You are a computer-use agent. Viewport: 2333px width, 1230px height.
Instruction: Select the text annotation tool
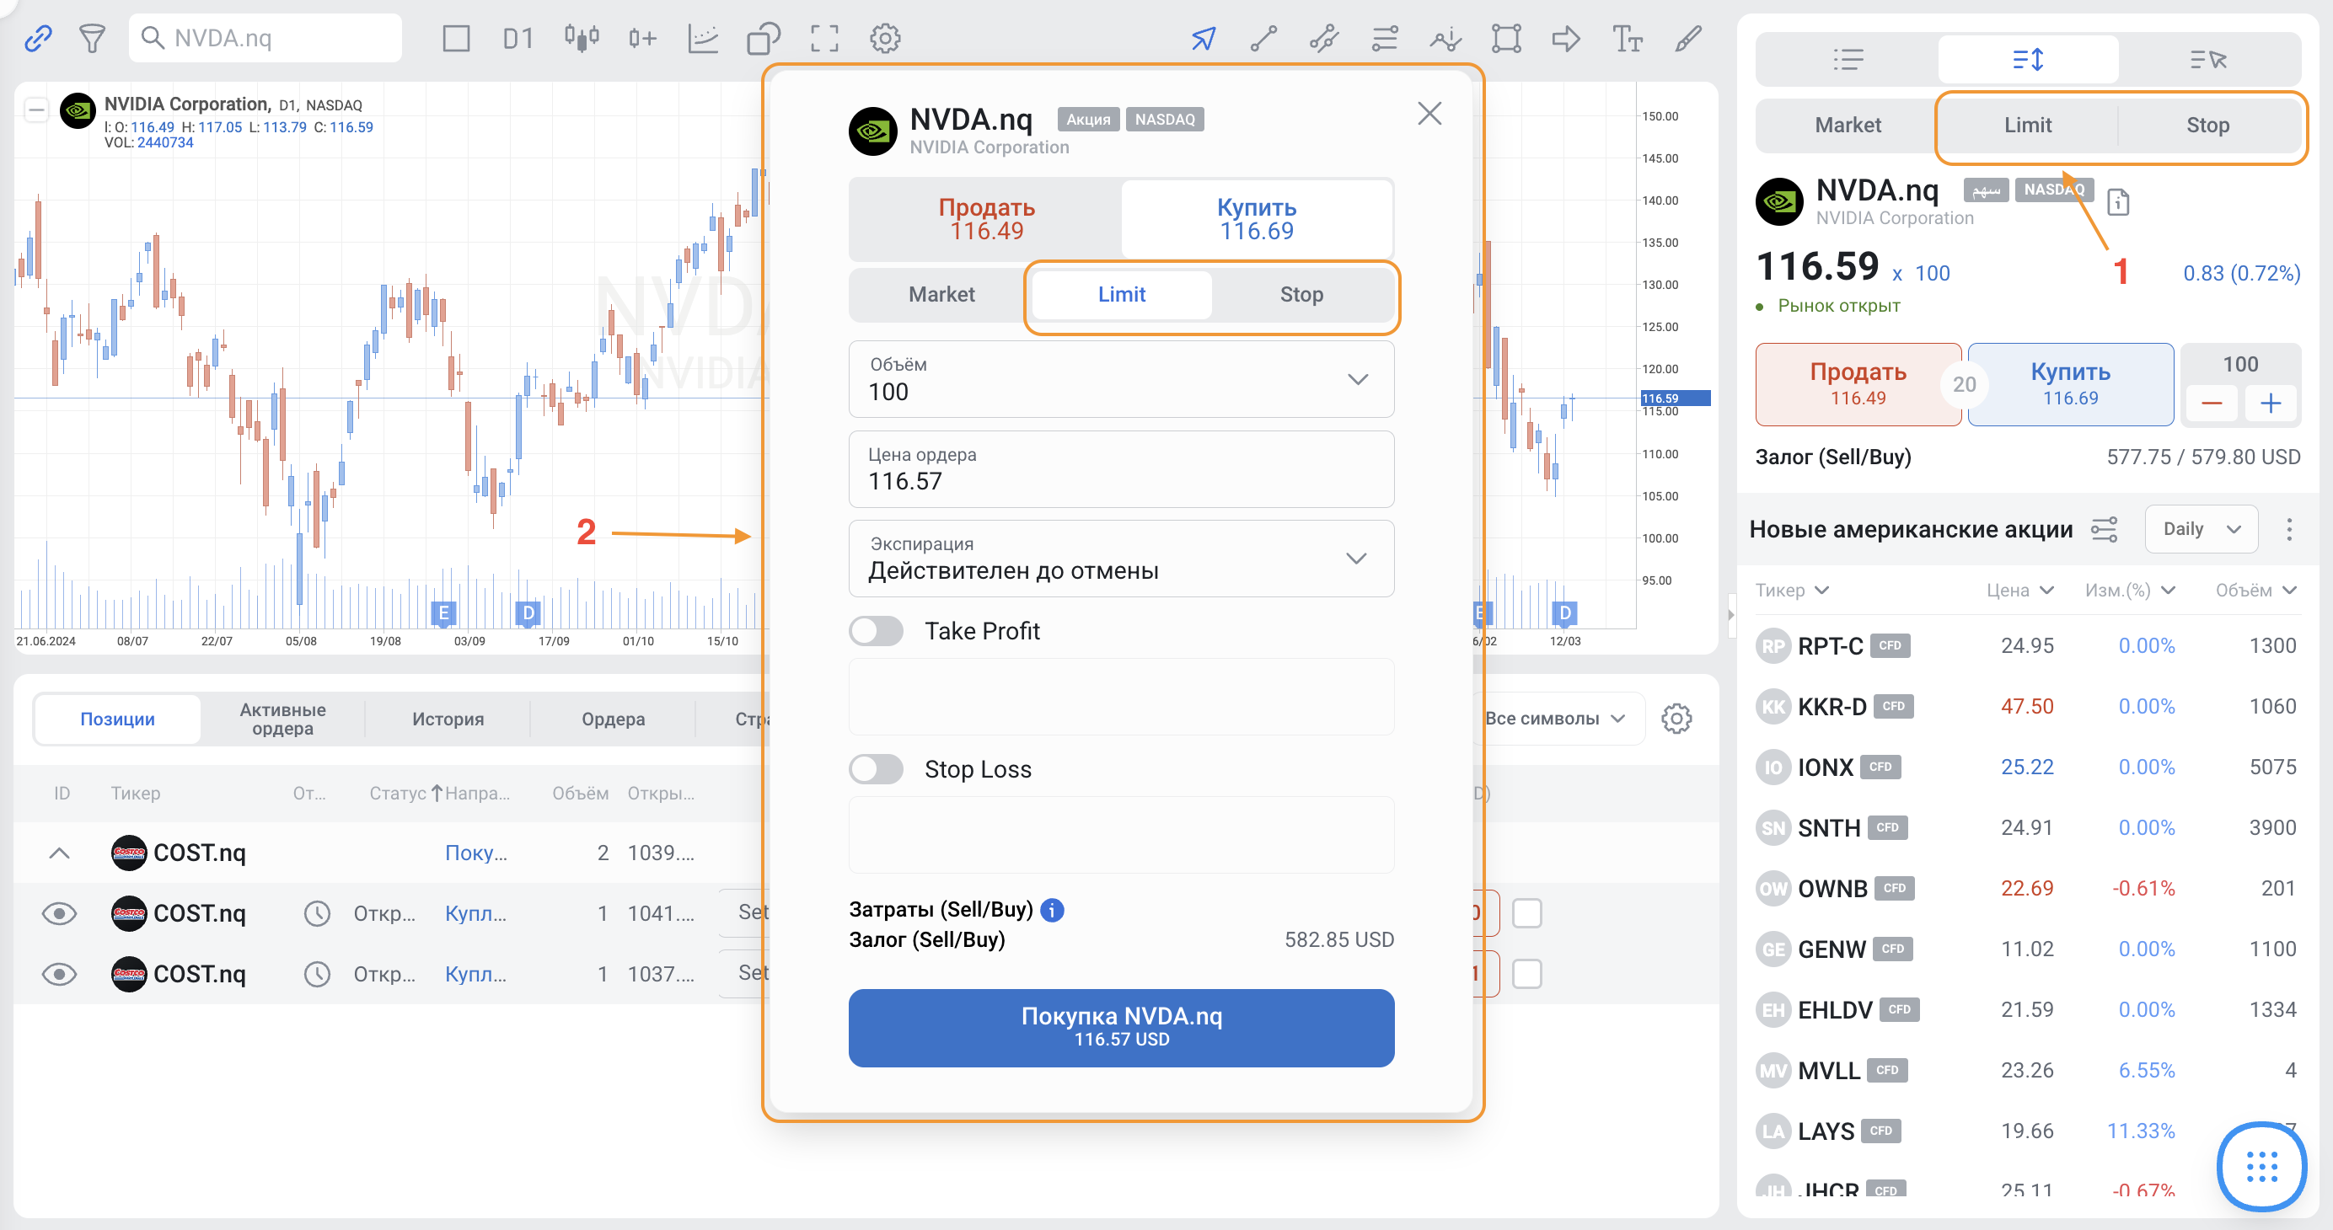pyautogui.click(x=1627, y=38)
